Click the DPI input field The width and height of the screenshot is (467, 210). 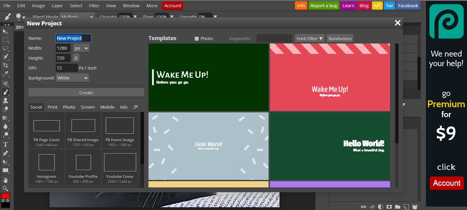click(x=67, y=68)
